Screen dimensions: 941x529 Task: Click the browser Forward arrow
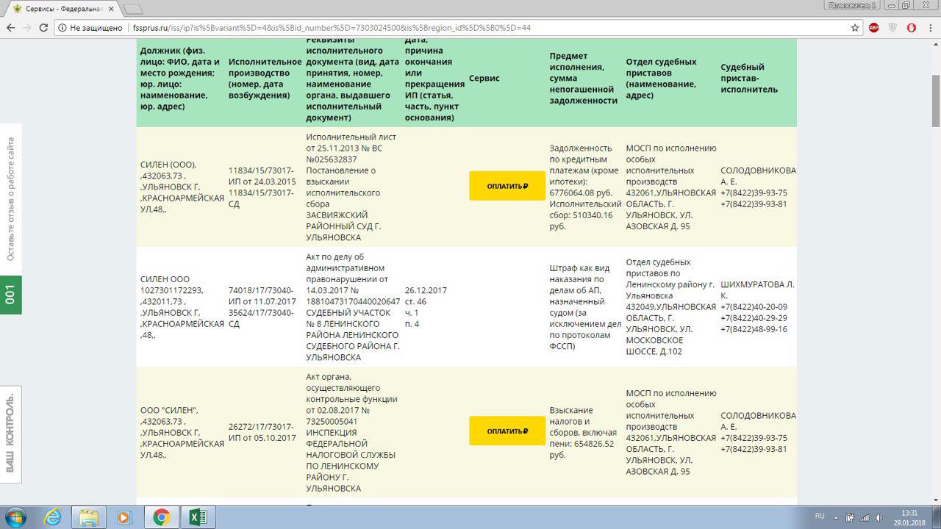point(27,28)
